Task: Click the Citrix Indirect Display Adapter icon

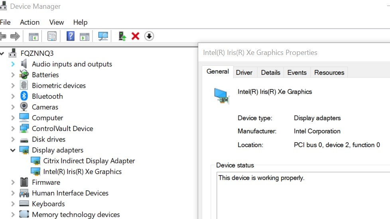Action: click(35, 161)
